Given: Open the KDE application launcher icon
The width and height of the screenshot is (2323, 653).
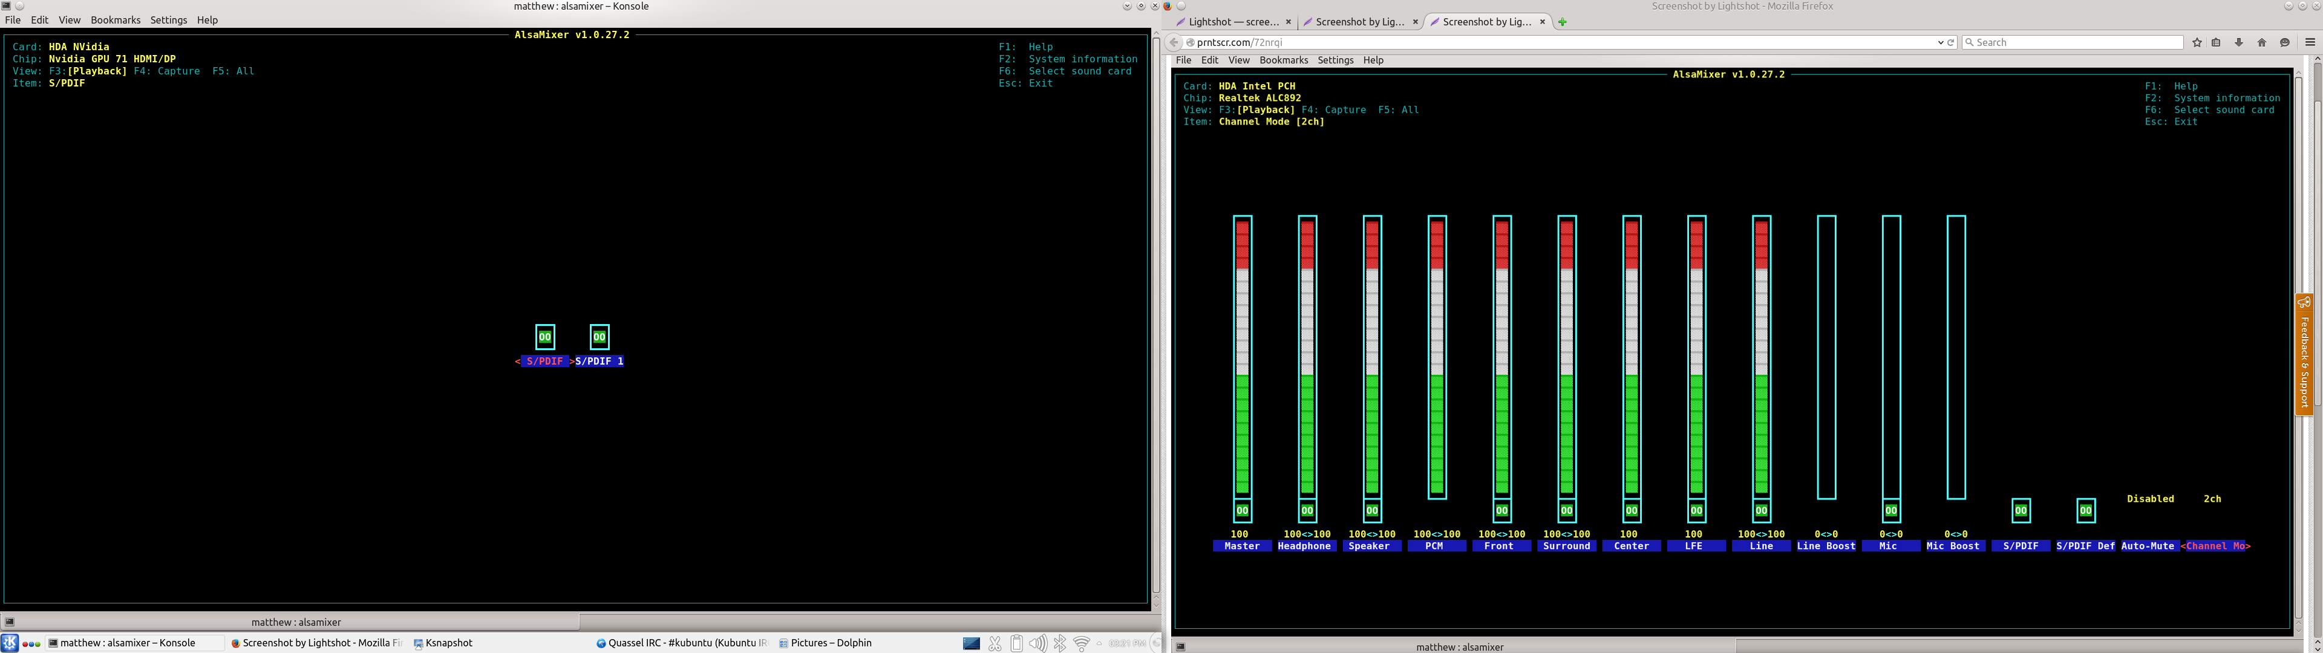Looking at the screenshot, I should click(x=9, y=643).
